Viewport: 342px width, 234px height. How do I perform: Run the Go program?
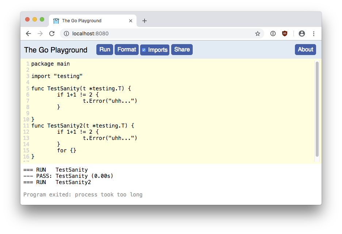[x=105, y=50]
